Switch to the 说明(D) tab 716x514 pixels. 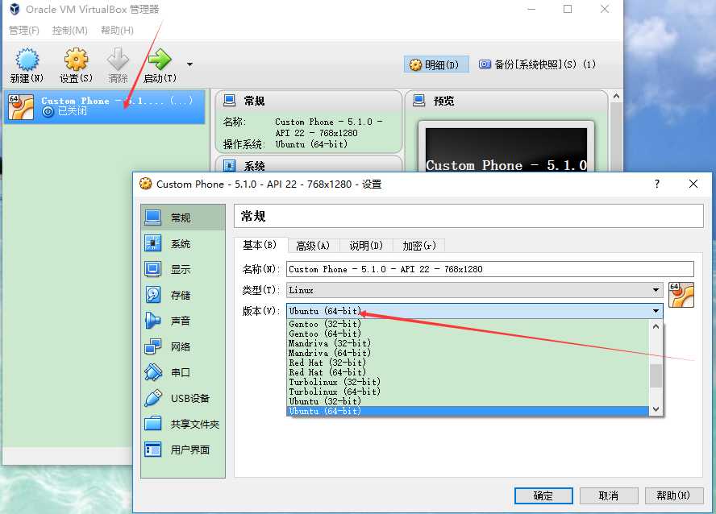366,246
